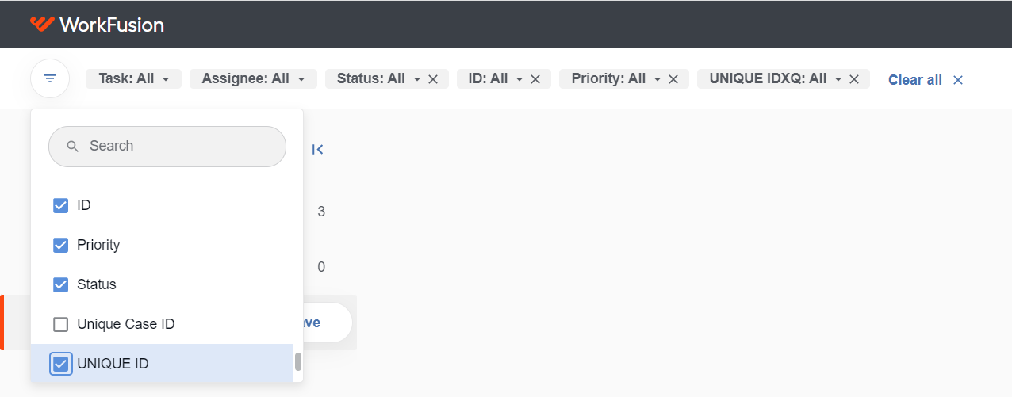Check the Unique Case ID checkbox
Viewport: 1012px width, 397px height.
point(60,324)
